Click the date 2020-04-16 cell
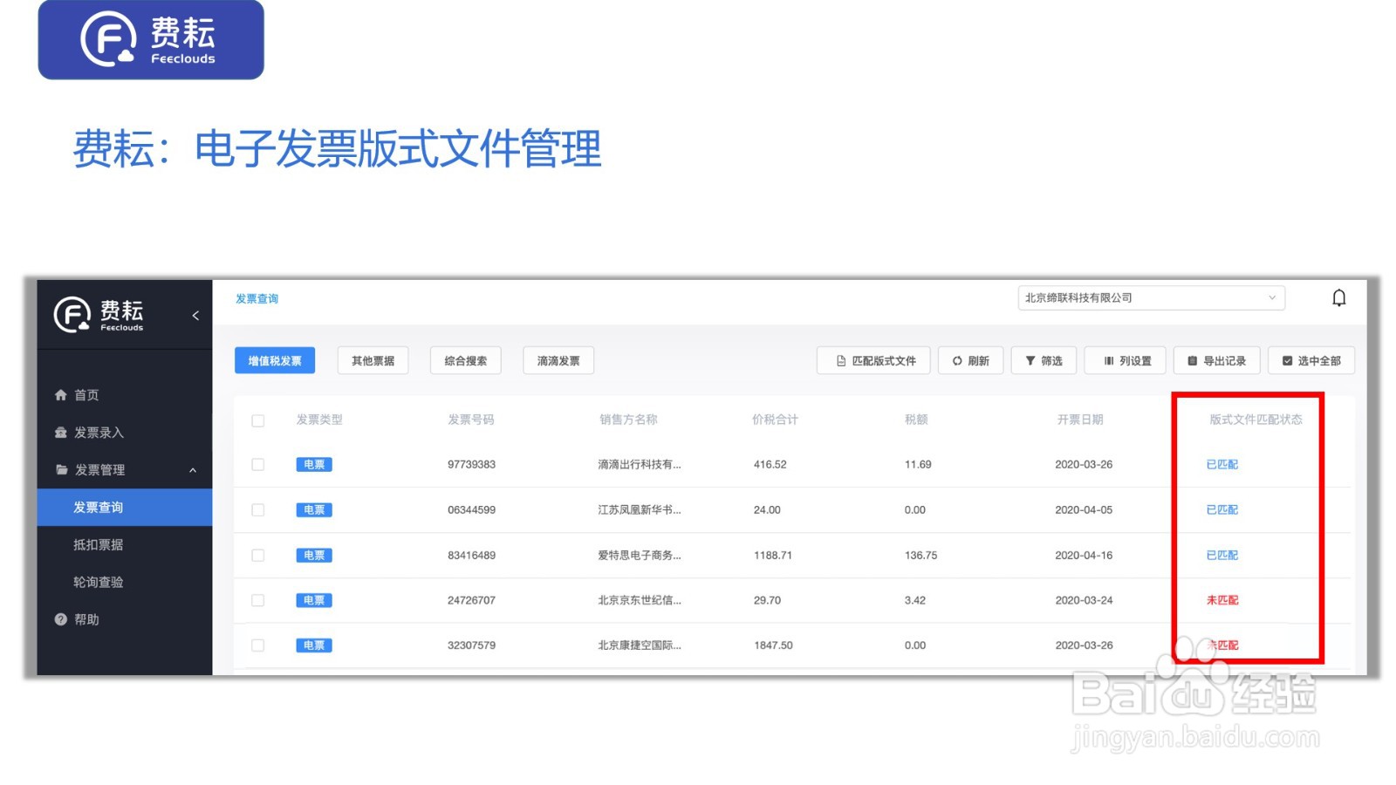 pyautogui.click(x=1084, y=556)
